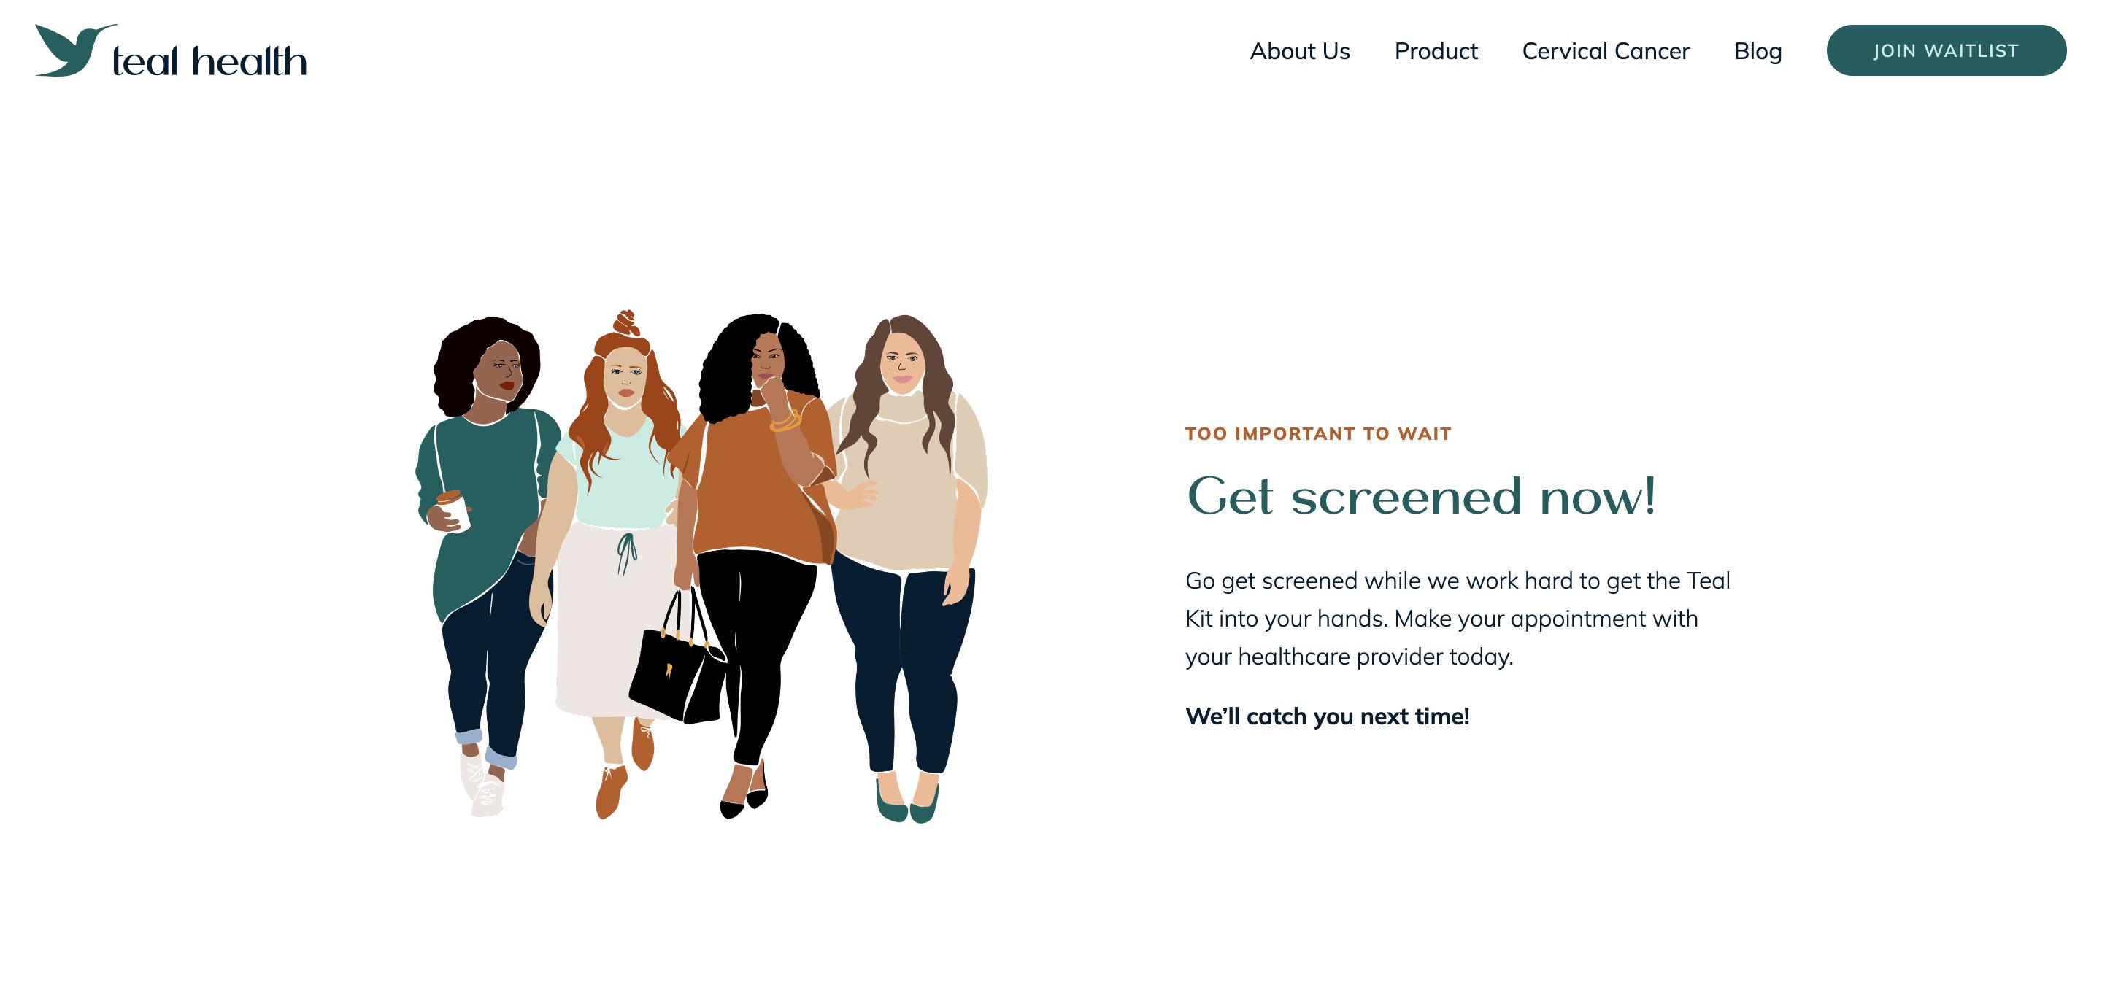The image size is (2102, 1006).
Task: Open the Cervical Cancer nav link
Action: click(x=1605, y=50)
